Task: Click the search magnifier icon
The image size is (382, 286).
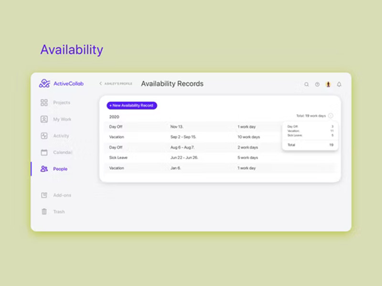Action: 307,84
